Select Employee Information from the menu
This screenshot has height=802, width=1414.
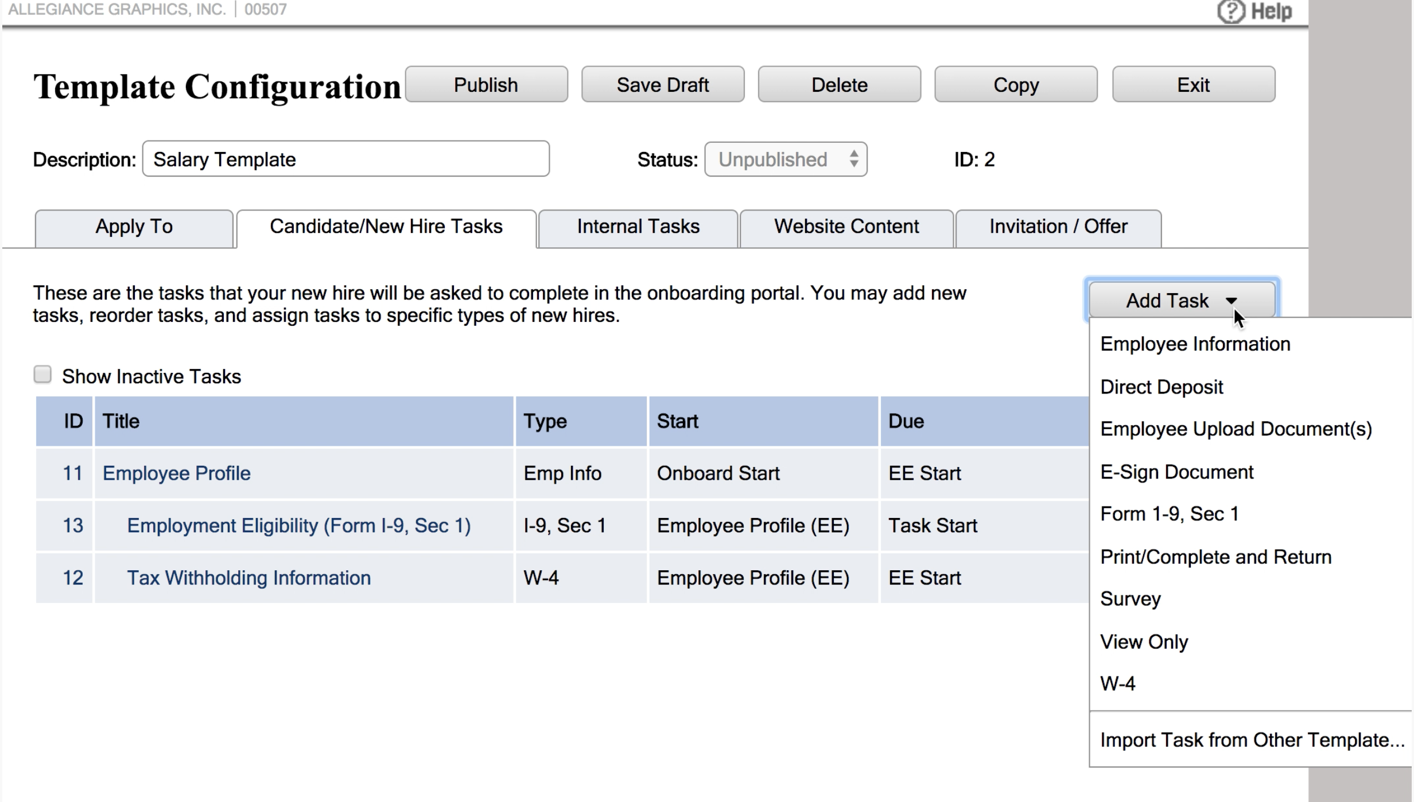pyautogui.click(x=1195, y=344)
